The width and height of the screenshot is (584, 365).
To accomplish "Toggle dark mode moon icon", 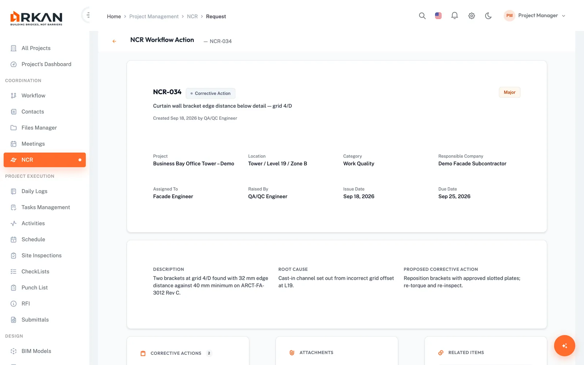I will [x=488, y=16].
